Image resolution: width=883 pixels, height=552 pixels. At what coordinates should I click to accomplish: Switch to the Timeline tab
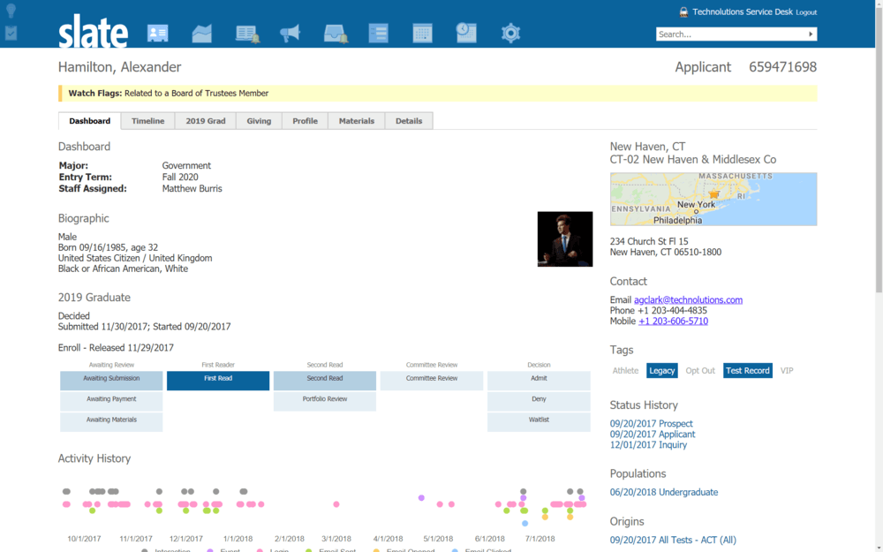147,121
